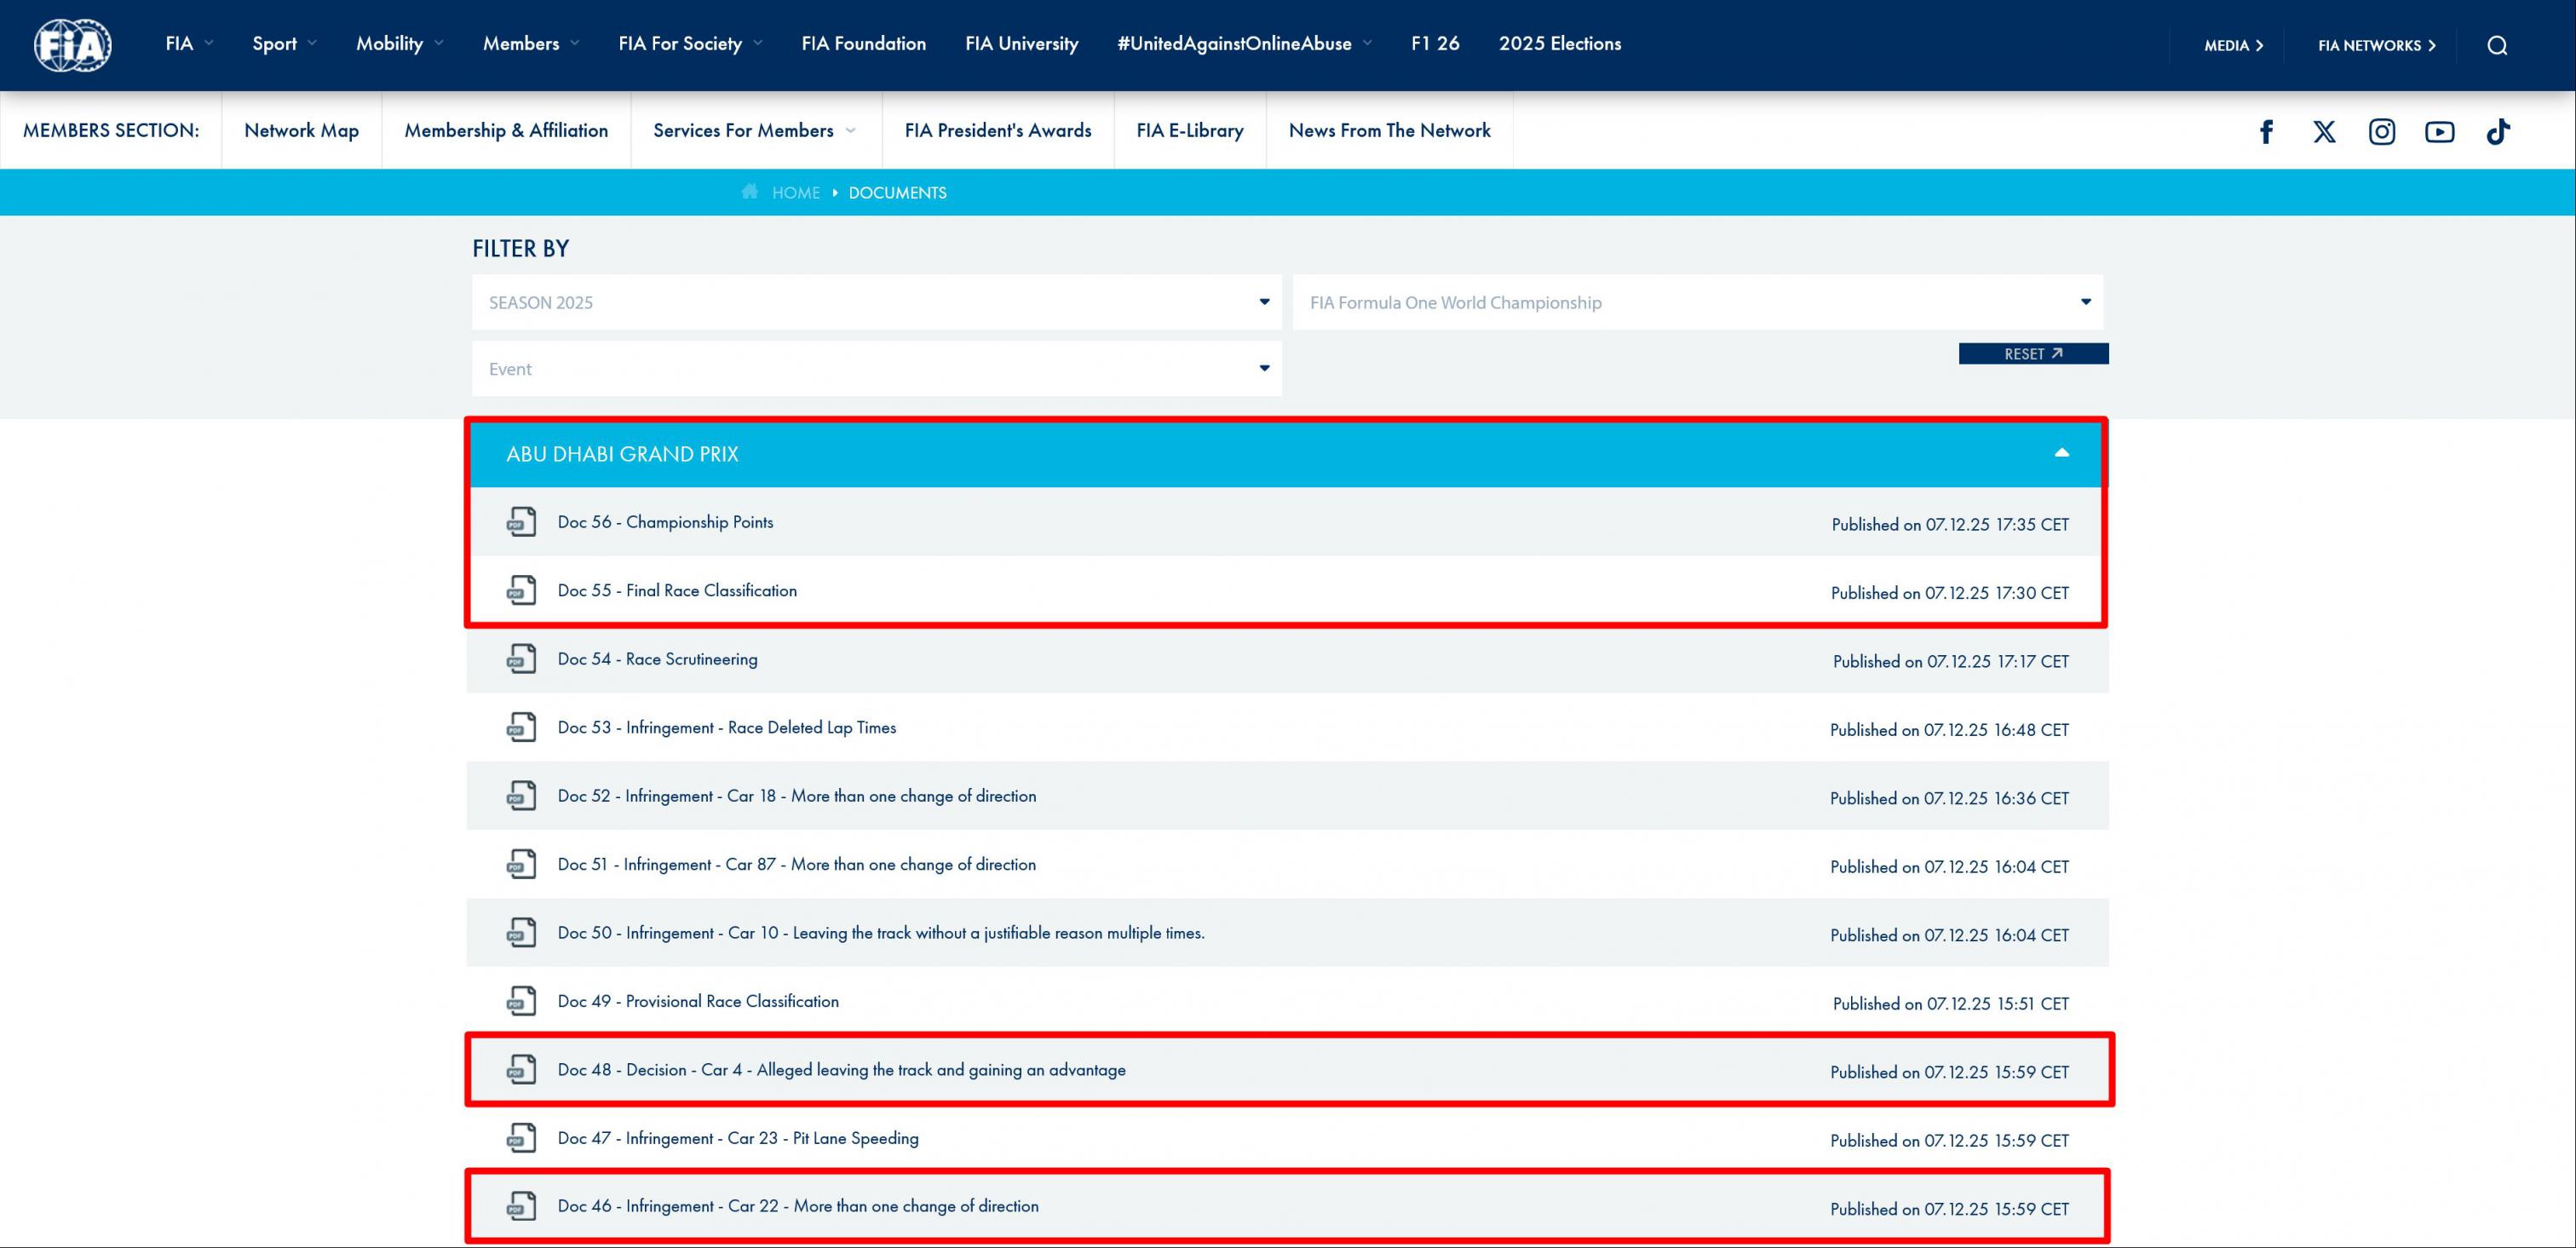Open the YouTube social icon
This screenshot has height=1248, width=2576.
click(x=2439, y=131)
